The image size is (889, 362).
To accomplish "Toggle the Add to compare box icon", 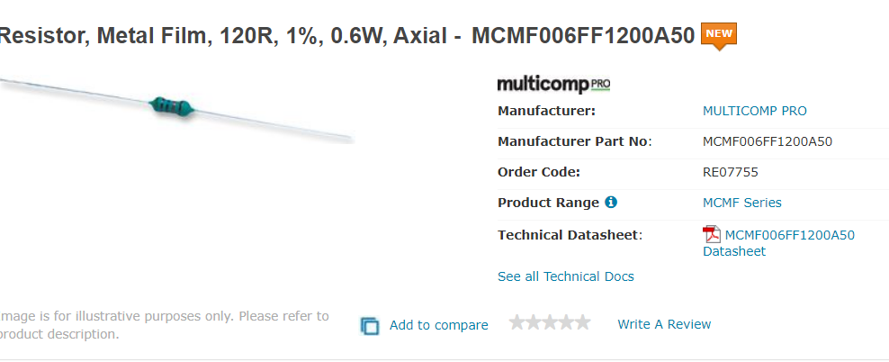I will pyautogui.click(x=370, y=326).
